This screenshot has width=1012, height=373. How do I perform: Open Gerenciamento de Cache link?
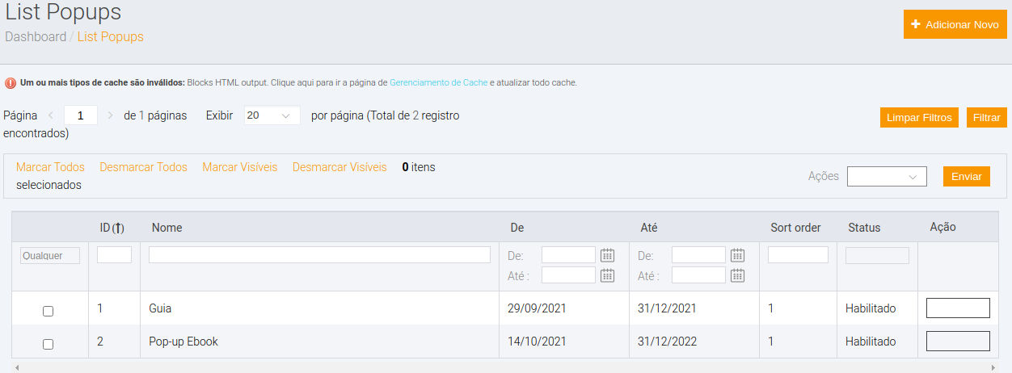[439, 82]
